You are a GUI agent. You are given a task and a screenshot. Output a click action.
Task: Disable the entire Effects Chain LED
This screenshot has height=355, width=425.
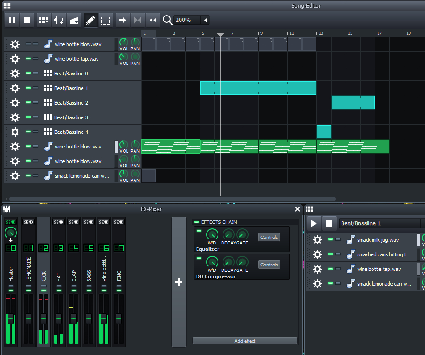(197, 222)
